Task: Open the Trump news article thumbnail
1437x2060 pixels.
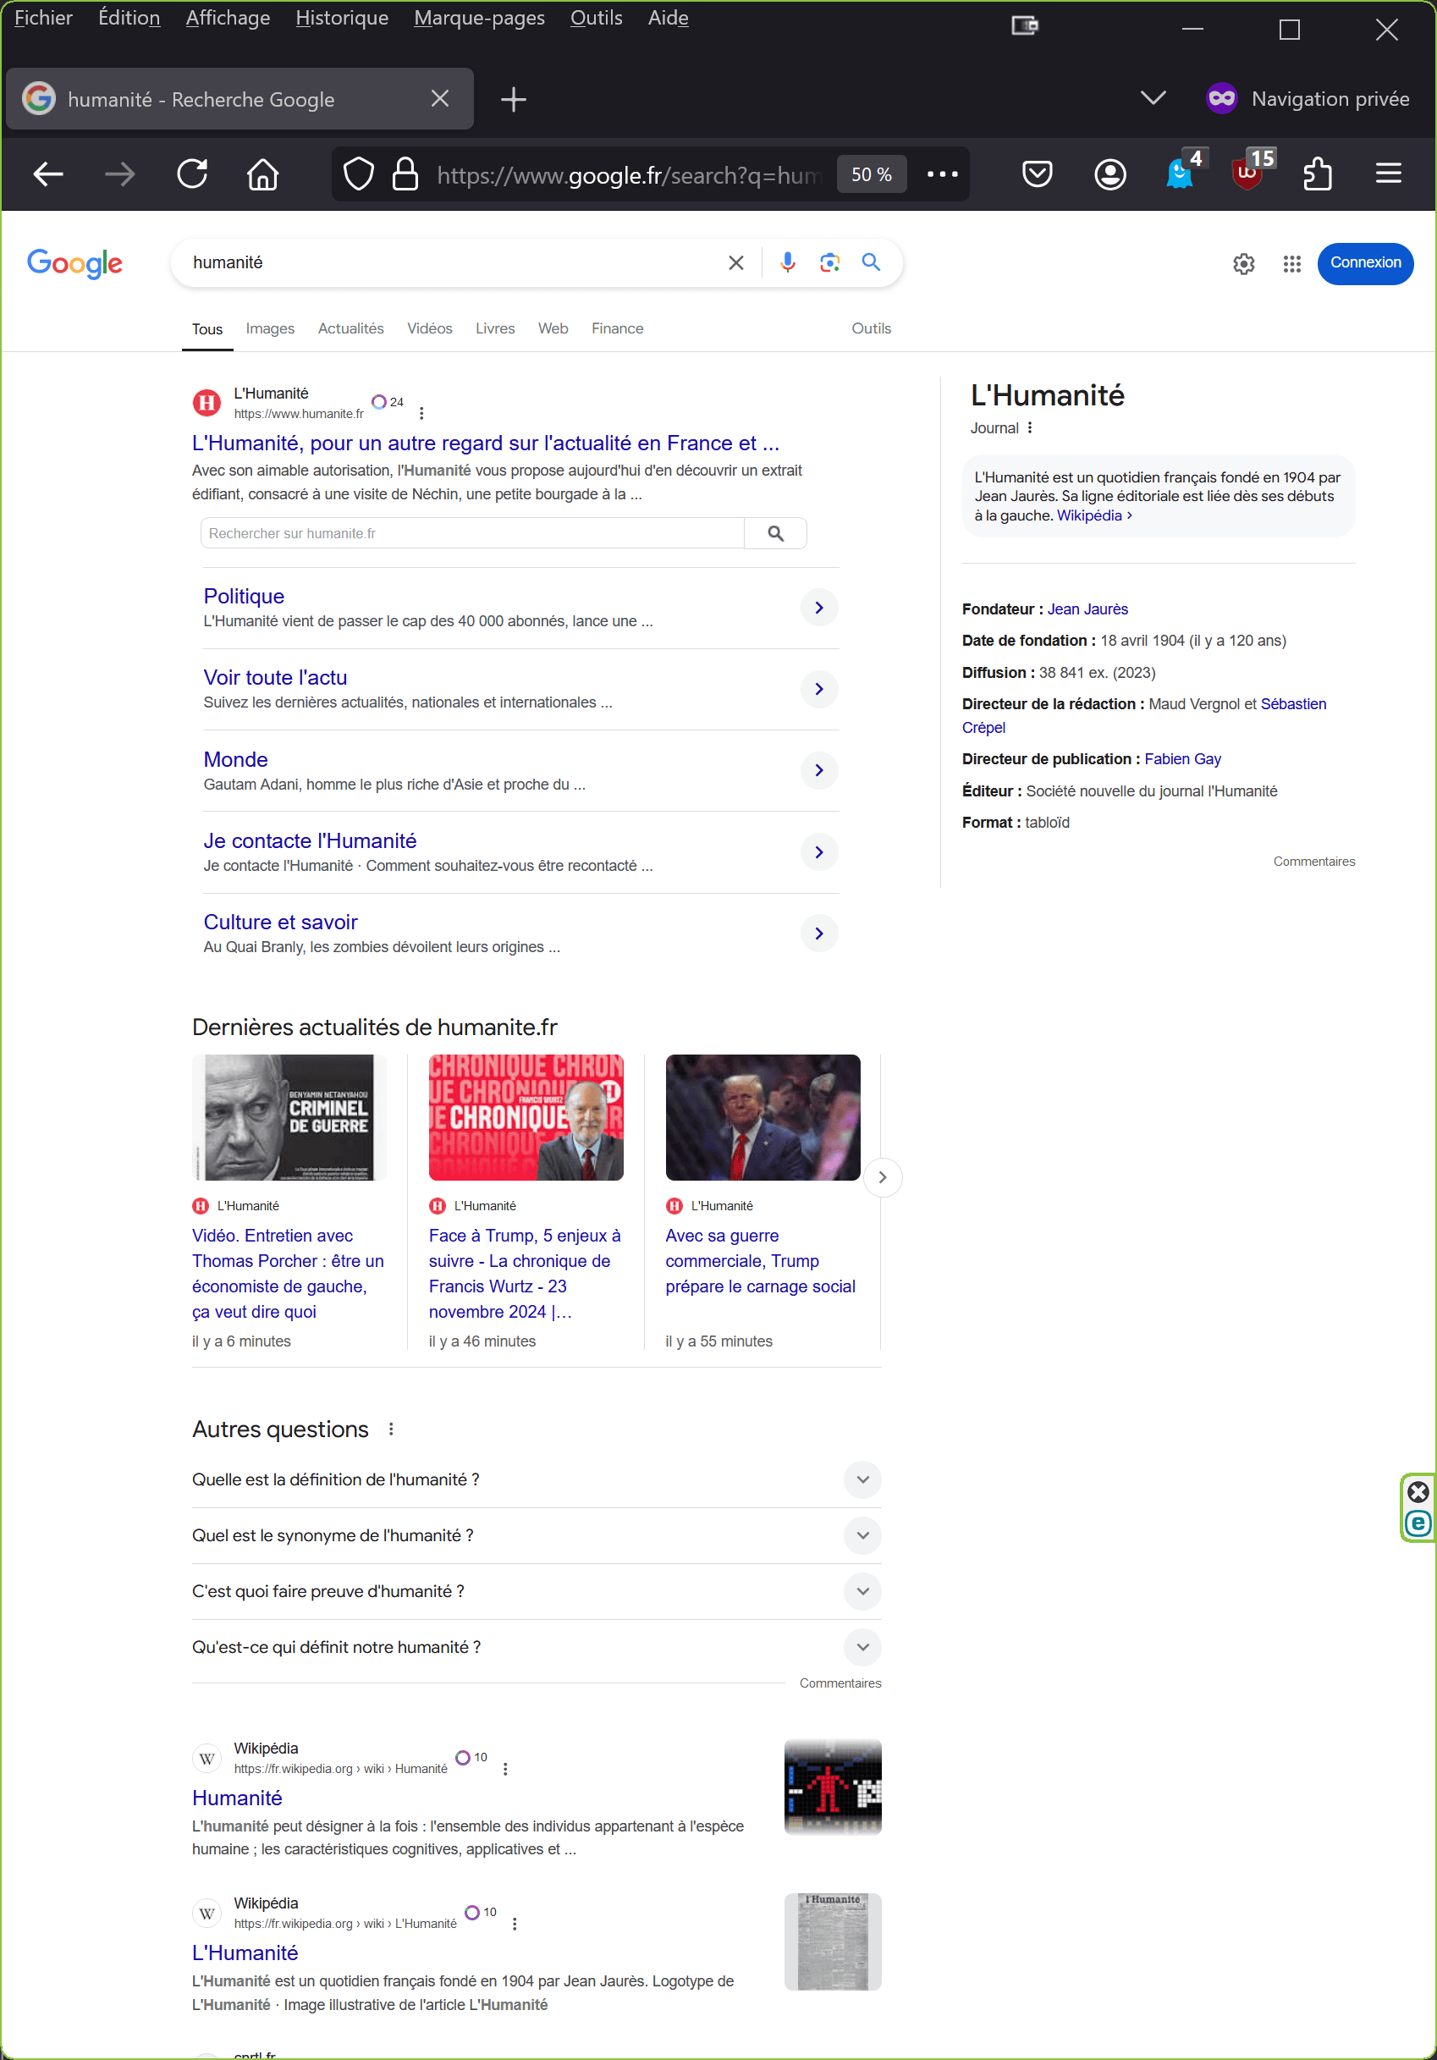Action: [x=763, y=1118]
